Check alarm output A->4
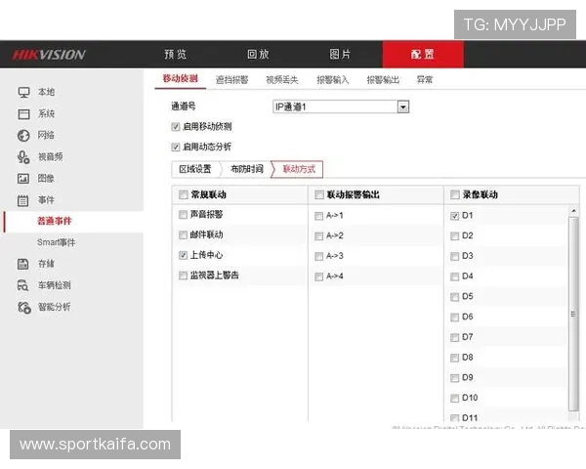The height and width of the screenshot is (469, 586). [x=318, y=277]
